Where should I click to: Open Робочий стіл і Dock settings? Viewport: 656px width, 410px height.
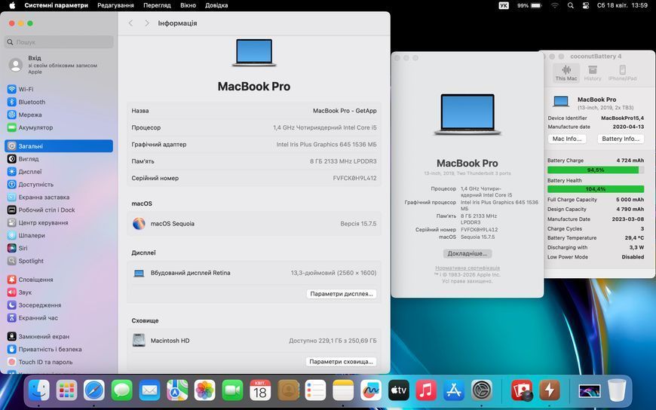coord(41,210)
